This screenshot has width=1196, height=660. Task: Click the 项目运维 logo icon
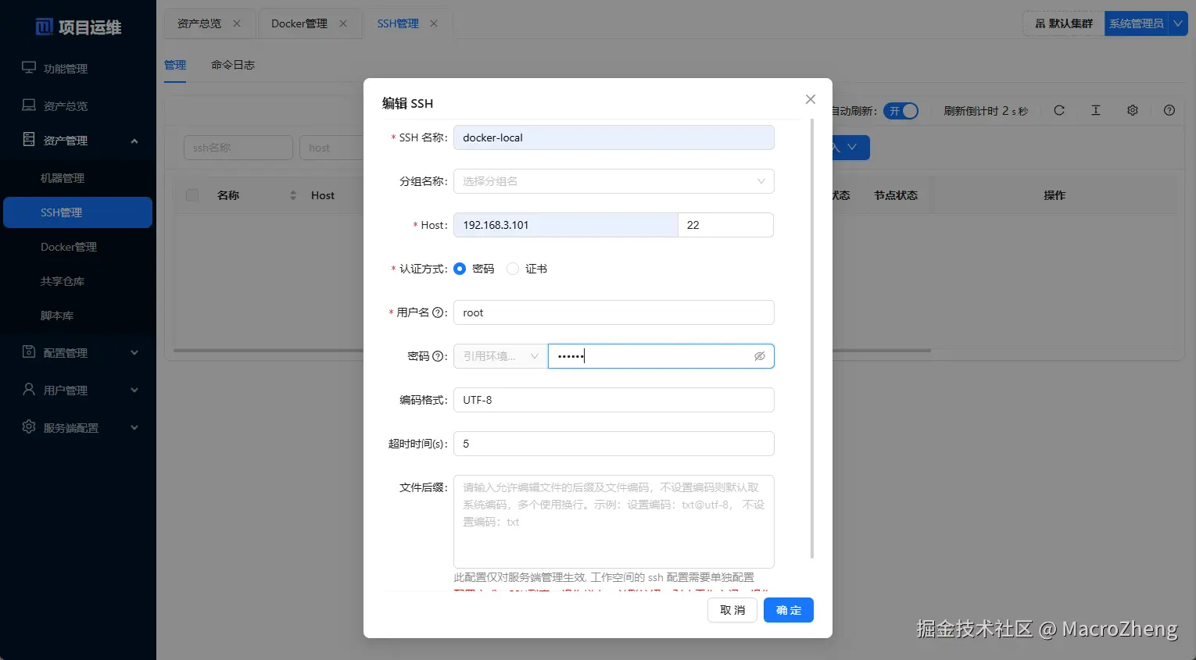(x=45, y=27)
